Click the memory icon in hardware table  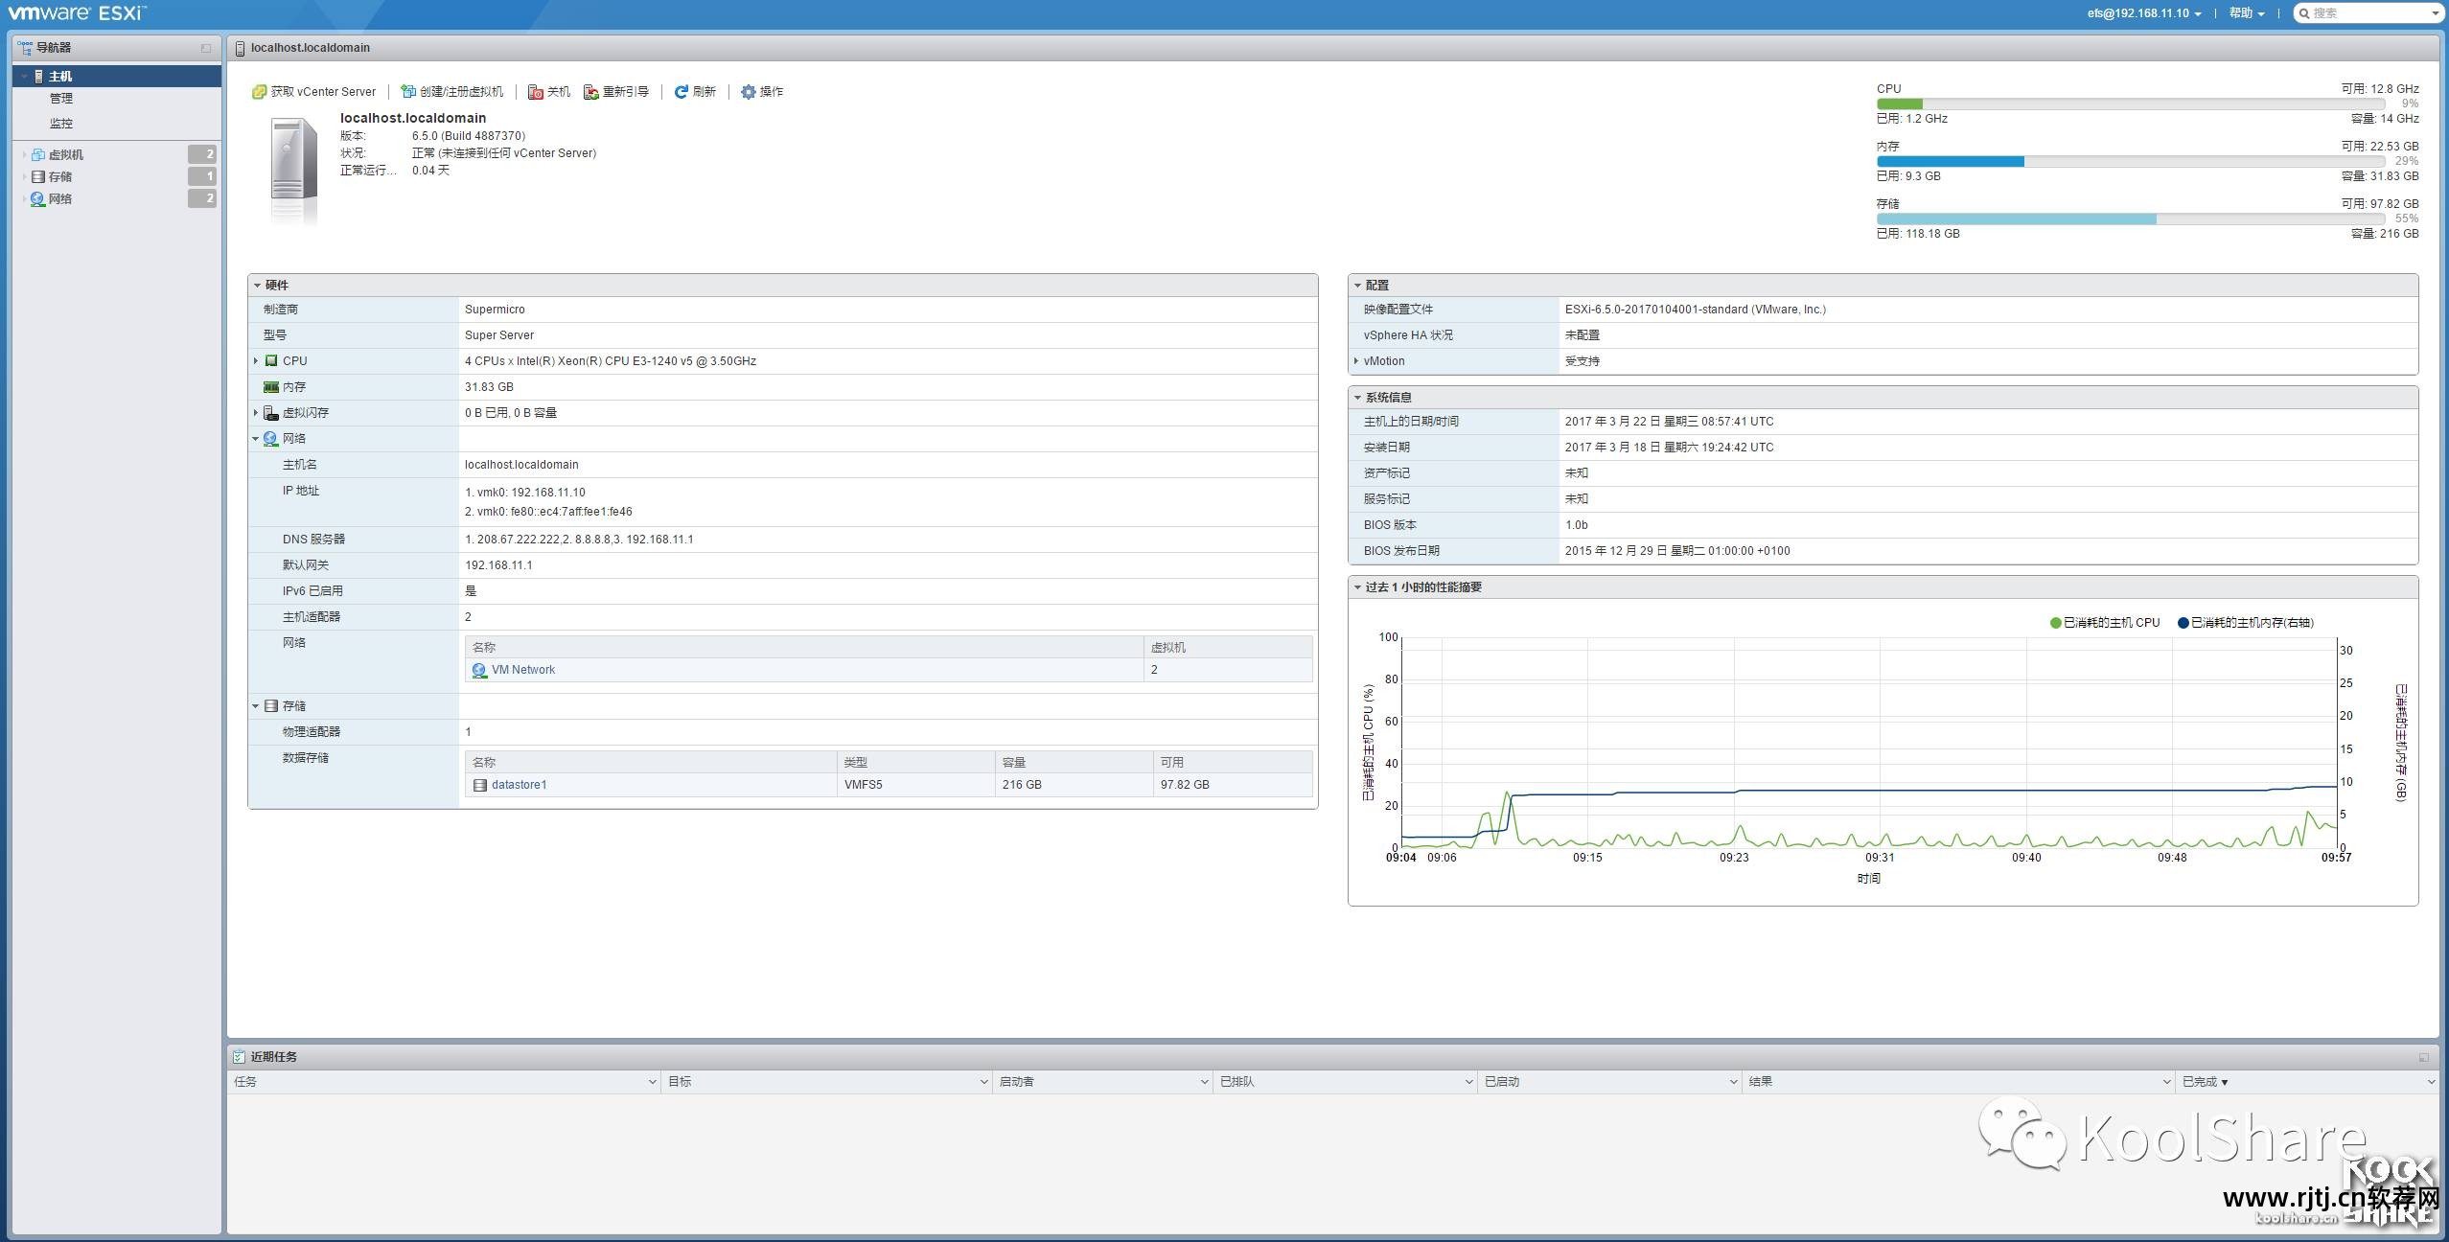tap(271, 387)
